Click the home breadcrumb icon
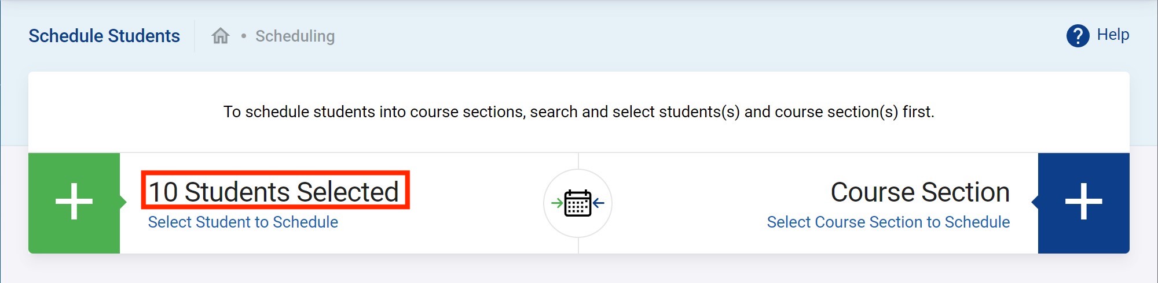 pos(221,36)
